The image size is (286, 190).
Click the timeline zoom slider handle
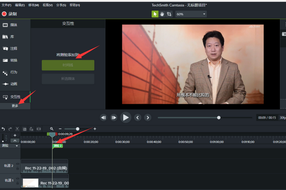coord(78,129)
